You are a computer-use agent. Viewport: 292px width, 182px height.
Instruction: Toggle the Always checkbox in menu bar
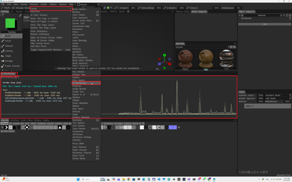pos(78,4)
